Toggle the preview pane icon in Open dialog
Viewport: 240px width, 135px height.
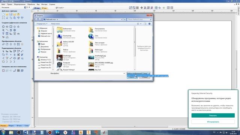click(145, 24)
